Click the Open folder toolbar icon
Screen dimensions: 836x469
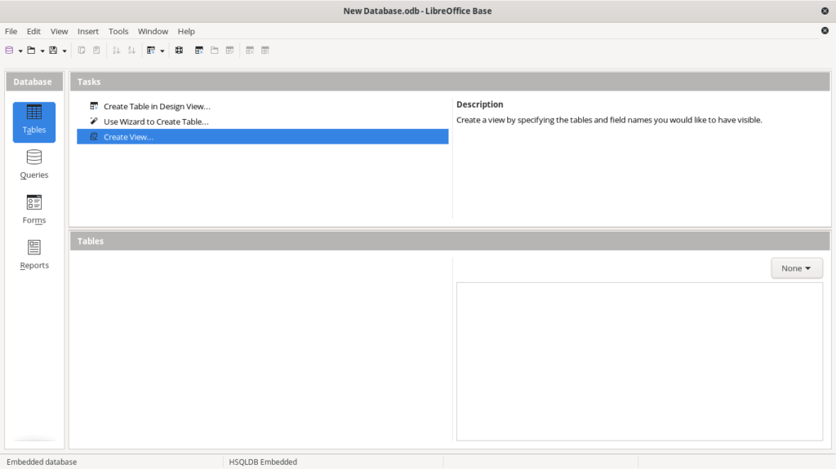point(31,51)
